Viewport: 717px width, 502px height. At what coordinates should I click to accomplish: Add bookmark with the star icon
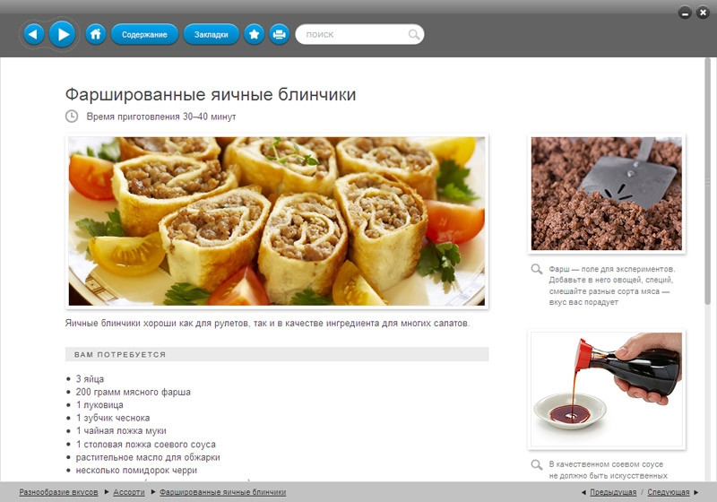pos(255,34)
